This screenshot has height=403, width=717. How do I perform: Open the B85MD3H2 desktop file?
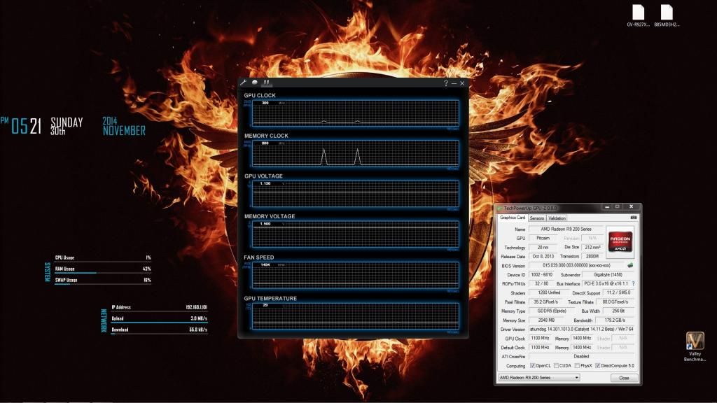click(x=666, y=15)
